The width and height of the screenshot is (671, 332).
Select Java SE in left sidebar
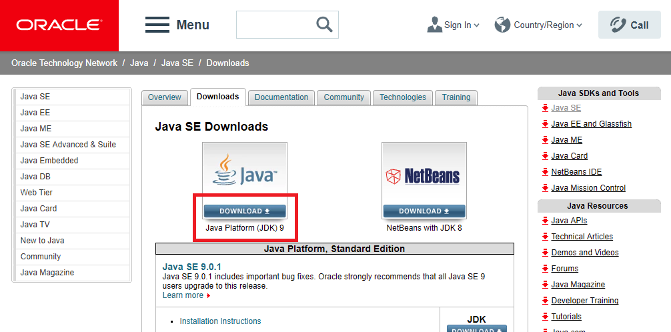tap(72, 97)
